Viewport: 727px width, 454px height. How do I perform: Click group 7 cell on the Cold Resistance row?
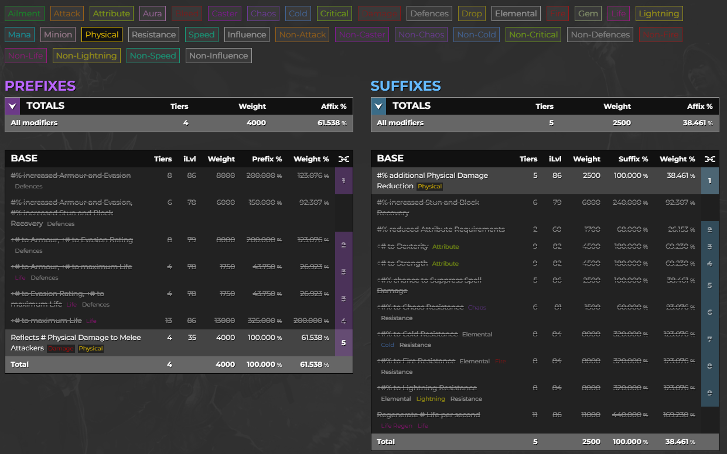tap(710, 339)
